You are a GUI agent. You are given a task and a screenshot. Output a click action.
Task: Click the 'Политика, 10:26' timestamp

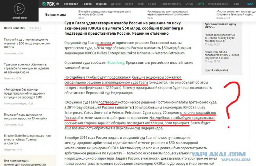point(13,79)
